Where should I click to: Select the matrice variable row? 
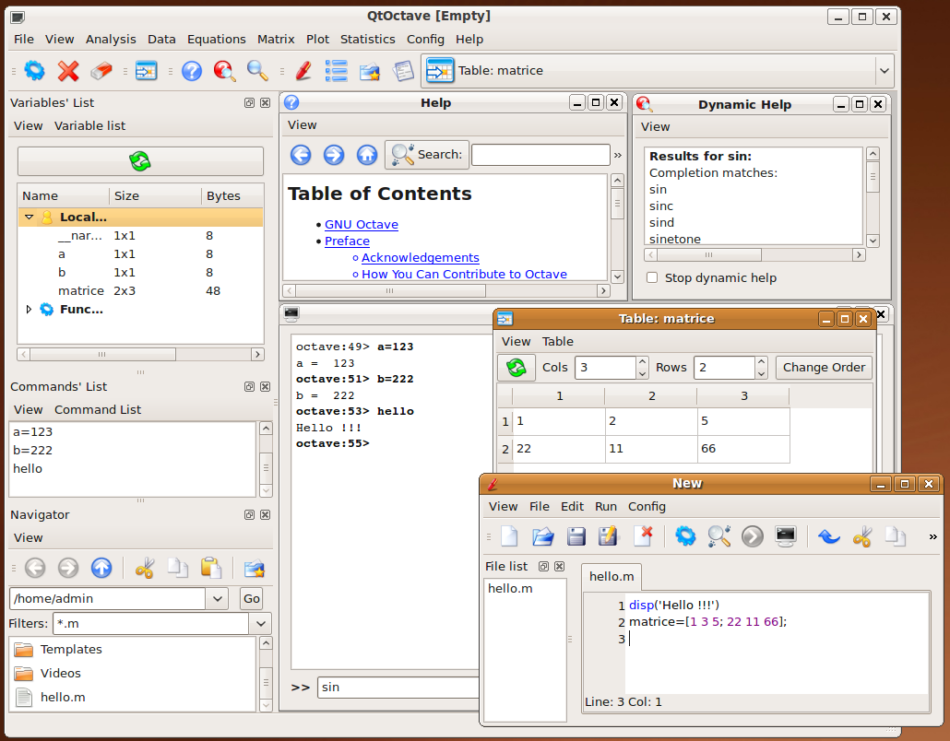click(140, 291)
